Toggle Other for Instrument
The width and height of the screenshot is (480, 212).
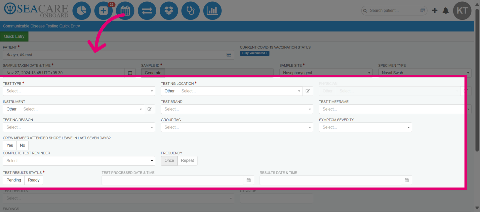point(11,109)
